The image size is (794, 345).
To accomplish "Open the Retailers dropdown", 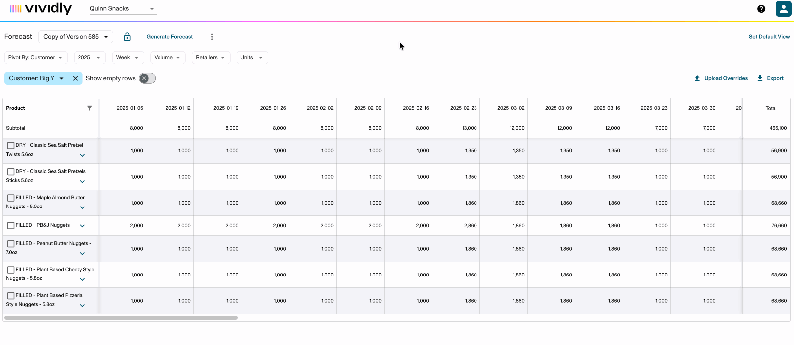I will click(211, 58).
